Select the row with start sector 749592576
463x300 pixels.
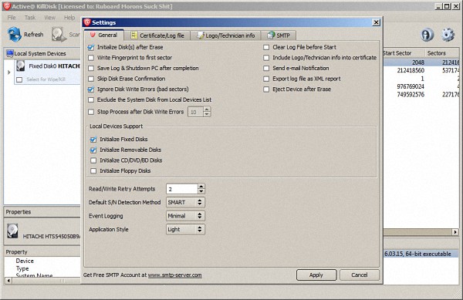421,94
